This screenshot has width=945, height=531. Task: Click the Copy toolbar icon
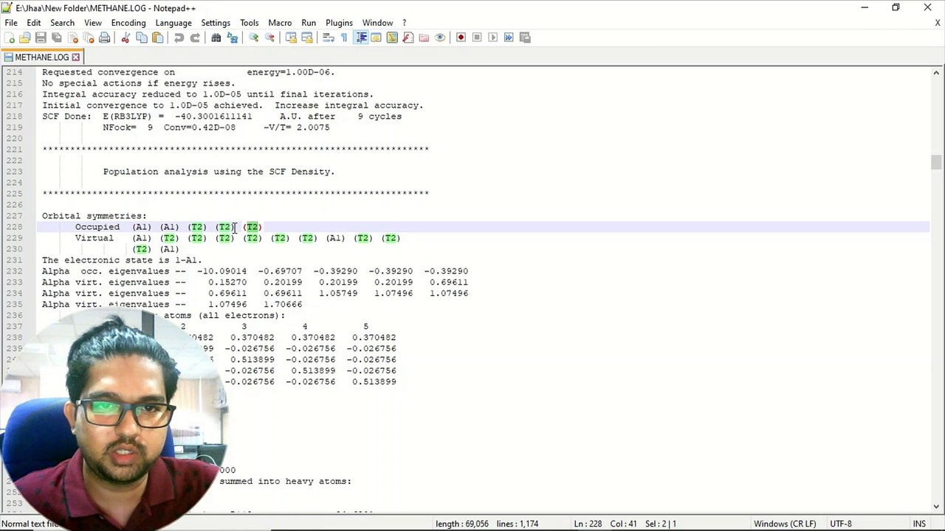(142, 38)
